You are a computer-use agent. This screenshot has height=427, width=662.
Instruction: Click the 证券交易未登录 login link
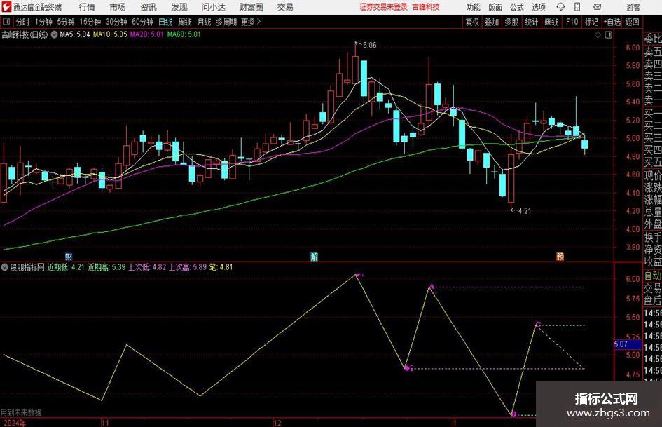point(383,7)
